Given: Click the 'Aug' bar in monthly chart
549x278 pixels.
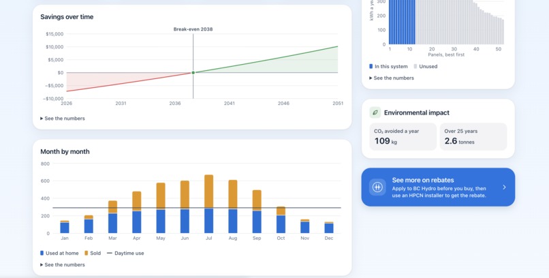Looking at the screenshot, I should [233, 206].
